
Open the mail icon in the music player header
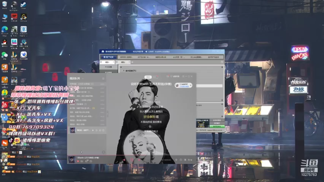coord(168,76)
